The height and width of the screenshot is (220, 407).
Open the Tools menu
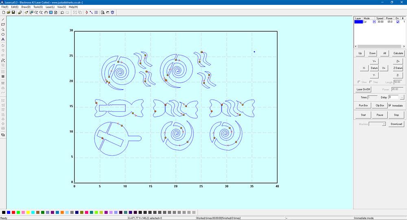click(38, 7)
